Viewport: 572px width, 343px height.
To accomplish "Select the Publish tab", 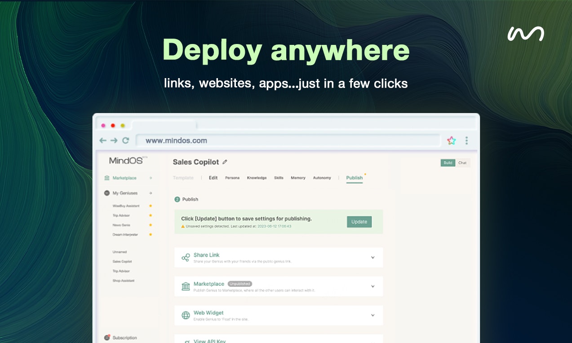I will 355,178.
